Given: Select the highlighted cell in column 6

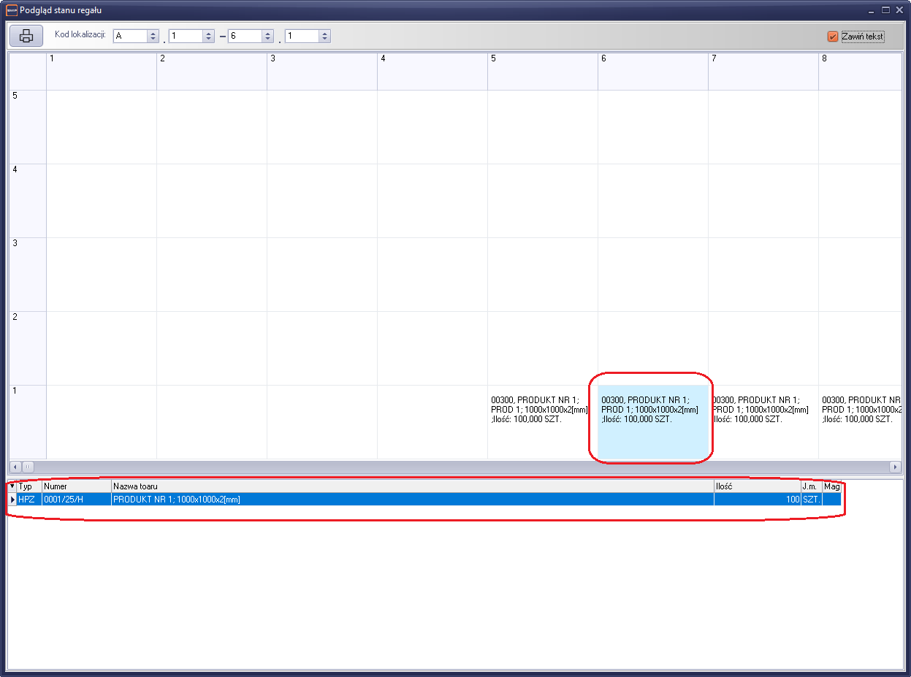Looking at the screenshot, I should (x=652, y=421).
